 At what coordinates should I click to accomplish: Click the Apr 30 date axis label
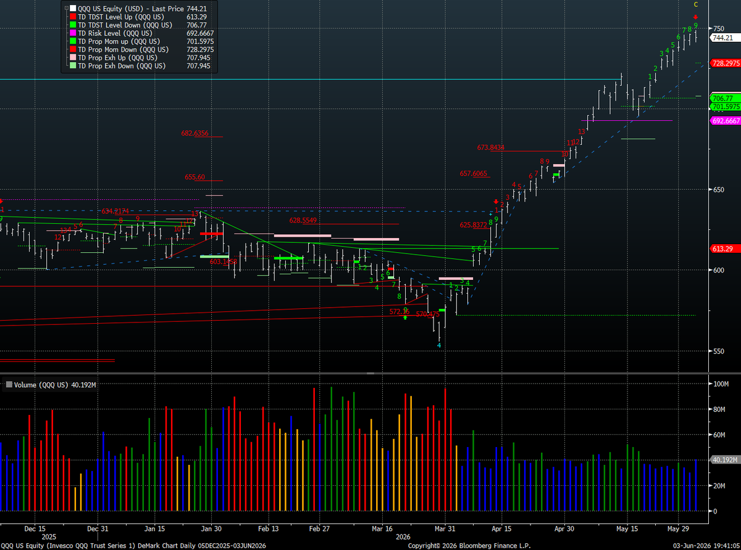(x=564, y=529)
